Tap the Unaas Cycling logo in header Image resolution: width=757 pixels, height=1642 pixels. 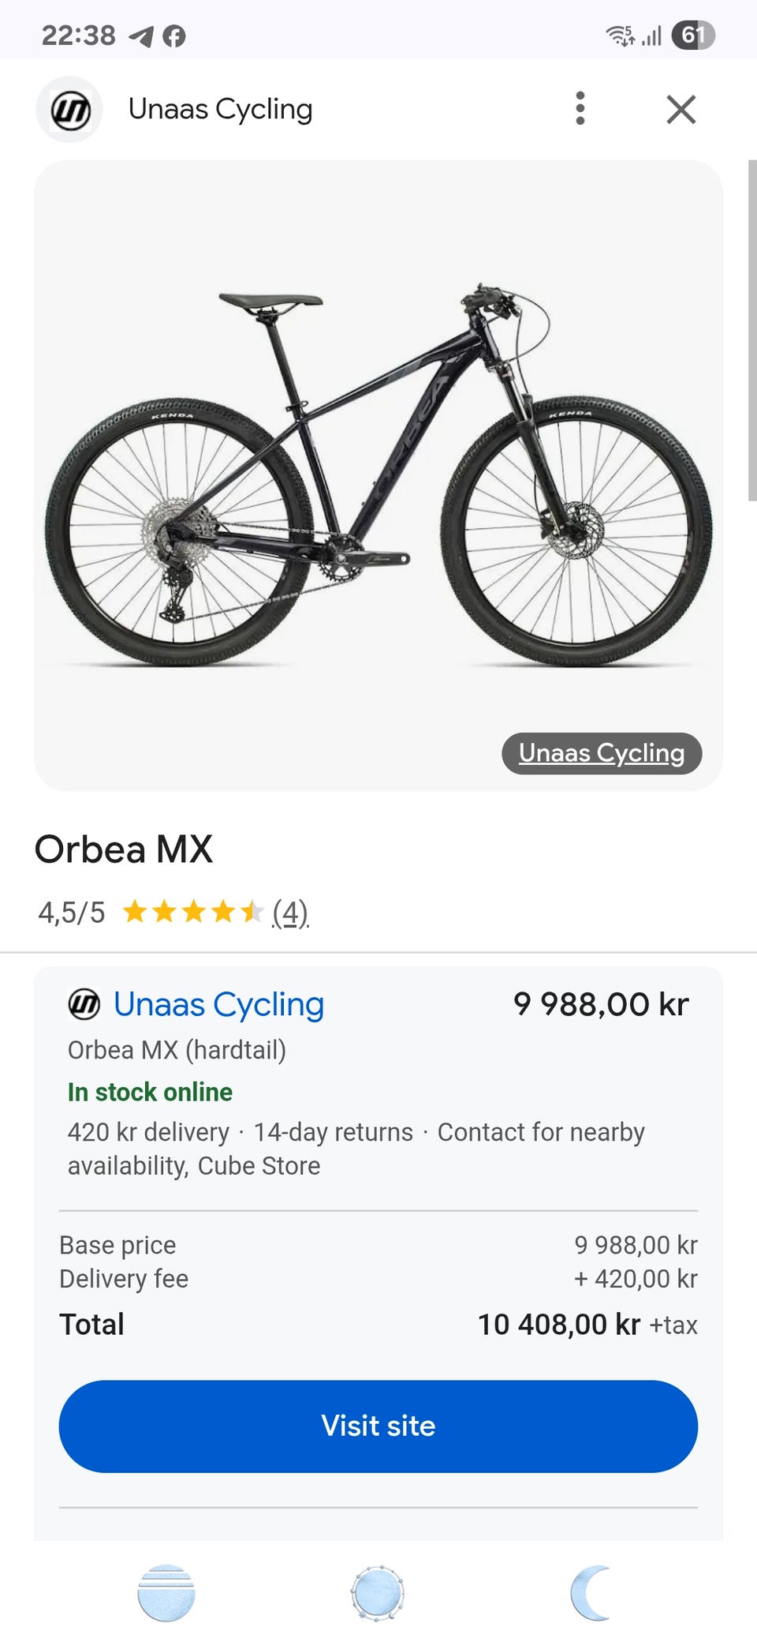pyautogui.click(x=69, y=110)
